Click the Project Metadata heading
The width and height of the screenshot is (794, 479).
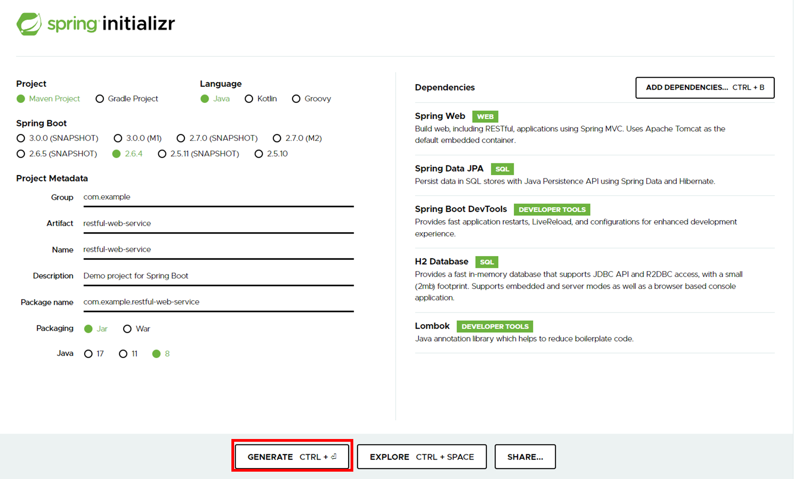click(52, 178)
